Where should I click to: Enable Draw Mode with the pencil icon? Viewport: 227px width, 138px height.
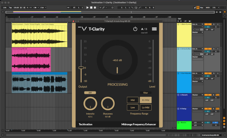tap(195, 8)
